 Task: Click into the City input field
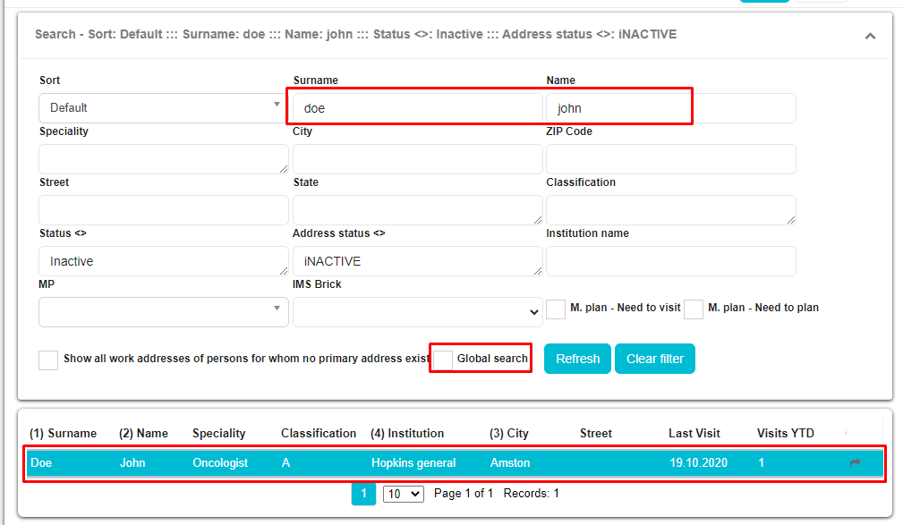click(x=417, y=159)
